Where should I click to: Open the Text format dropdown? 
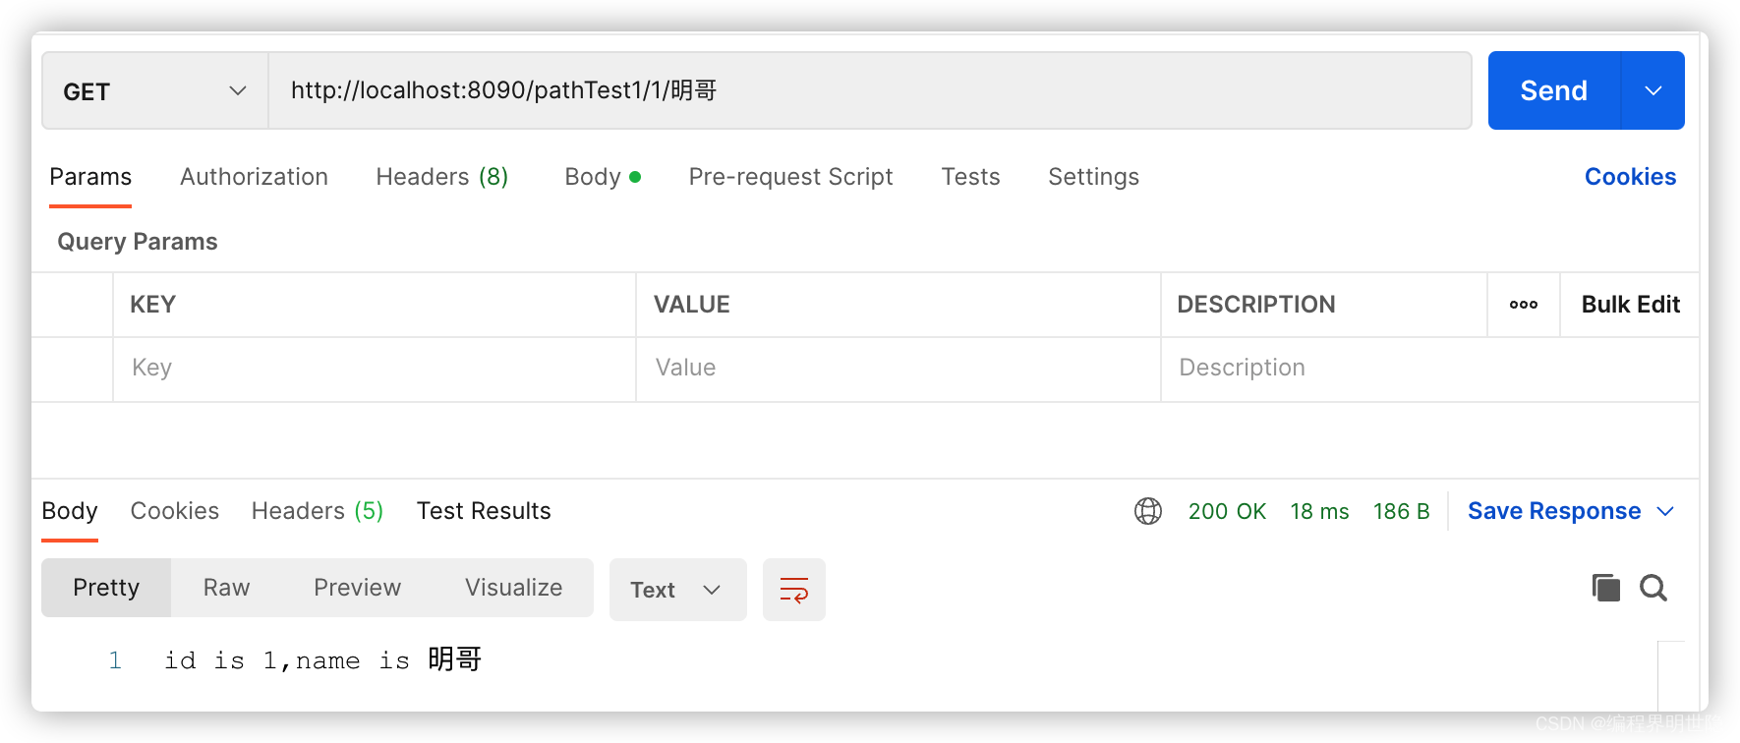pyautogui.click(x=677, y=590)
